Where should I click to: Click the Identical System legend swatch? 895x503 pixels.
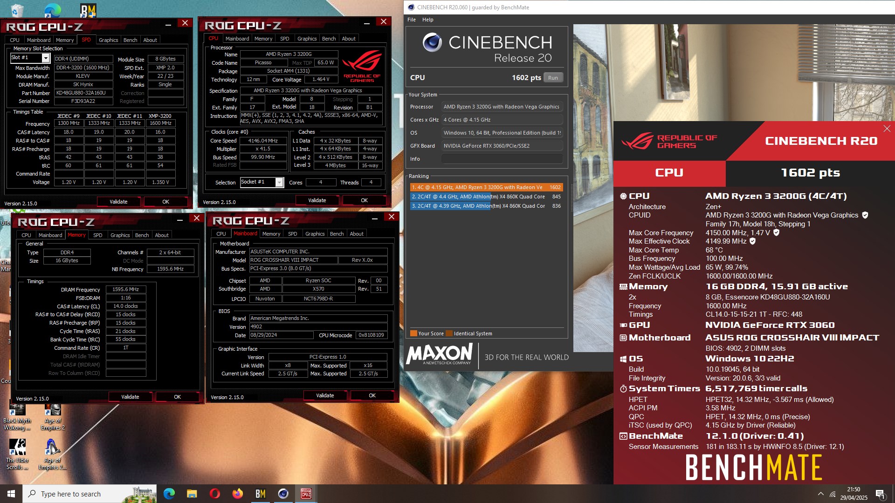tap(449, 333)
